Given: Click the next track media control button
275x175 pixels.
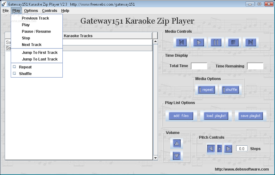Looking at the screenshot, I should [x=251, y=43].
